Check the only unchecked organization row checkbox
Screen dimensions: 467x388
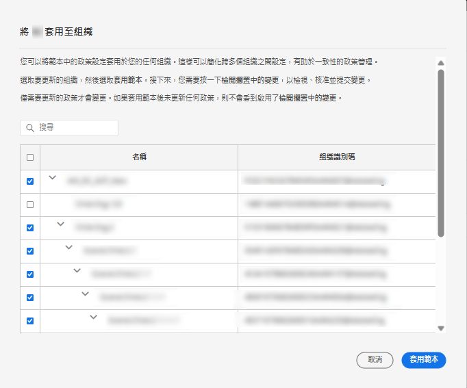click(30, 205)
